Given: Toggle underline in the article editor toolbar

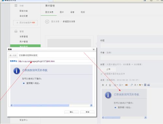Looking at the screenshot, I should tap(110, 85).
